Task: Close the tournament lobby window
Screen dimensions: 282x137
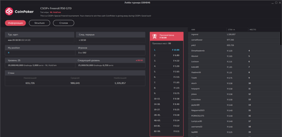Action: (279, 3)
